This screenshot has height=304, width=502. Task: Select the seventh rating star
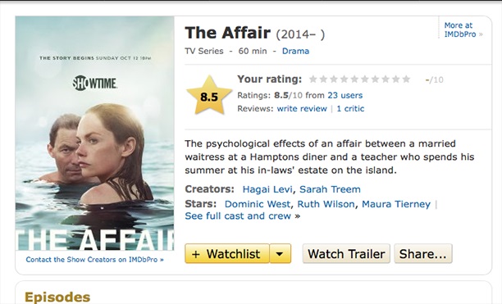[375, 79]
